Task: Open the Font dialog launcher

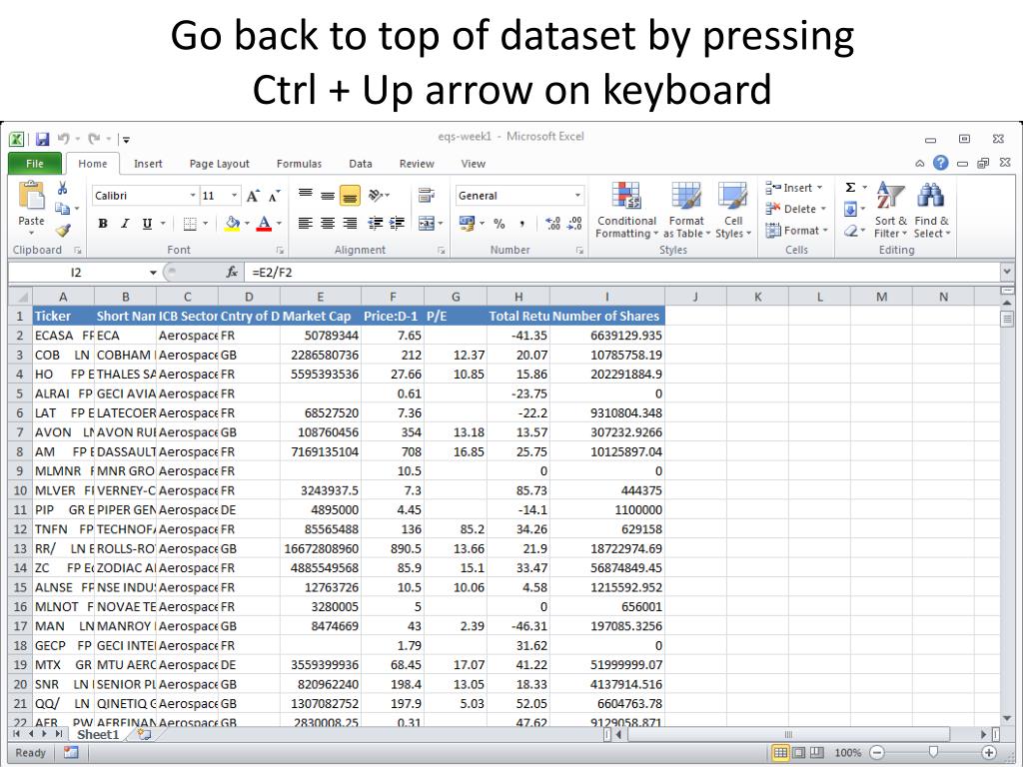Action: (x=280, y=250)
